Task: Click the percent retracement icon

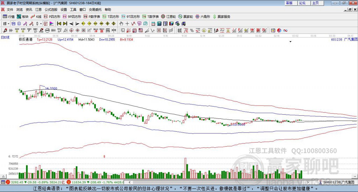Action: (192, 30)
